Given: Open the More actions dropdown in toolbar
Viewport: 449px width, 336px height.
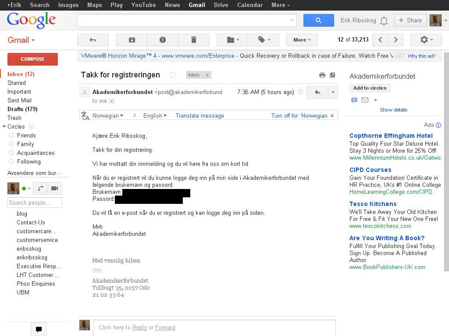Looking at the screenshot, I should [302, 40].
